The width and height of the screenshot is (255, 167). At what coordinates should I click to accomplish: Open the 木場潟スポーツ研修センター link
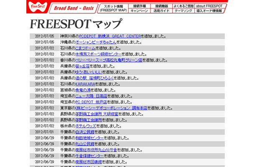pos(99,54)
